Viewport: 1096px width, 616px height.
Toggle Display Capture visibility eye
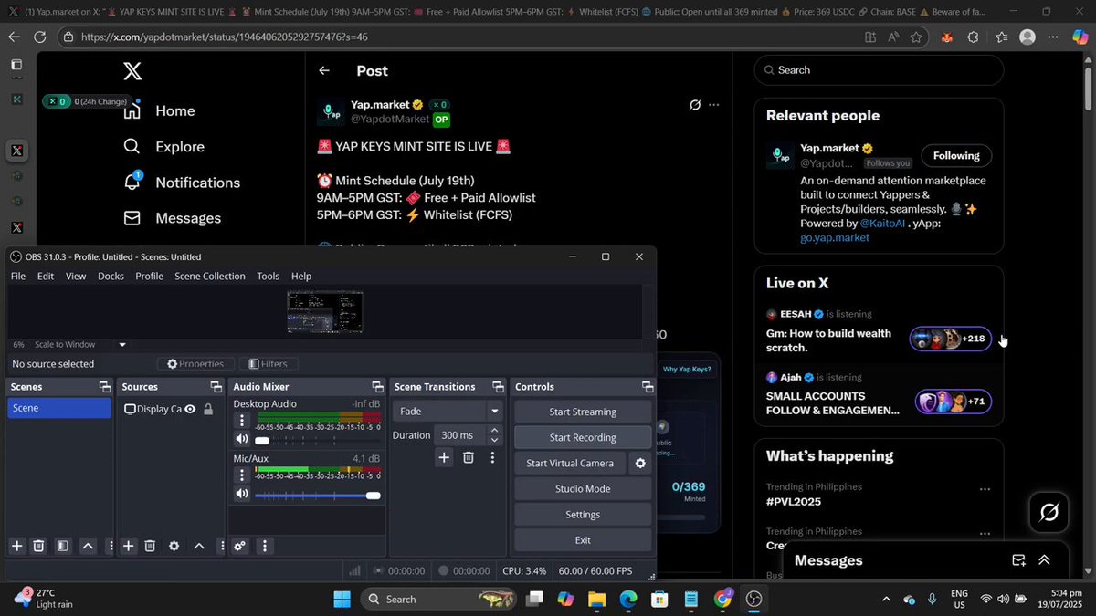tap(190, 409)
